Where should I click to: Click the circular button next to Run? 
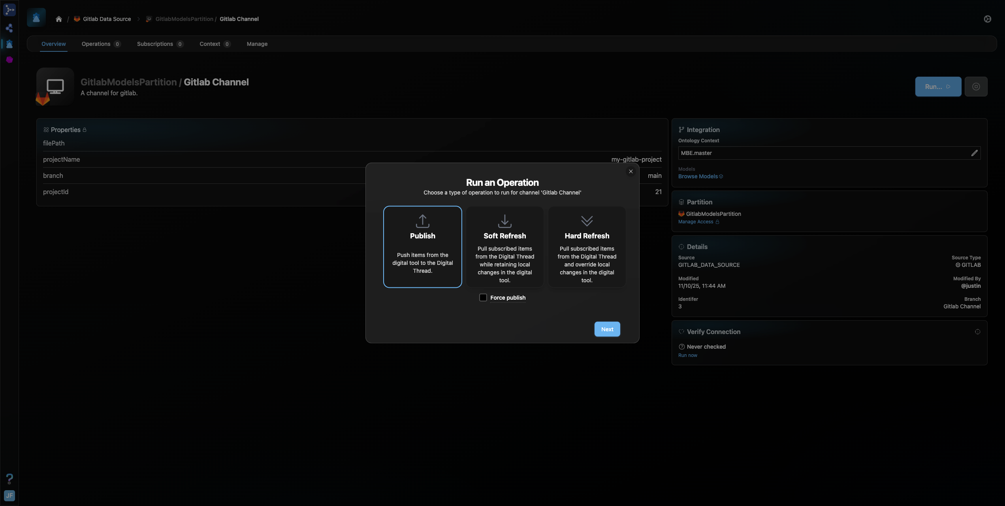pyautogui.click(x=976, y=87)
